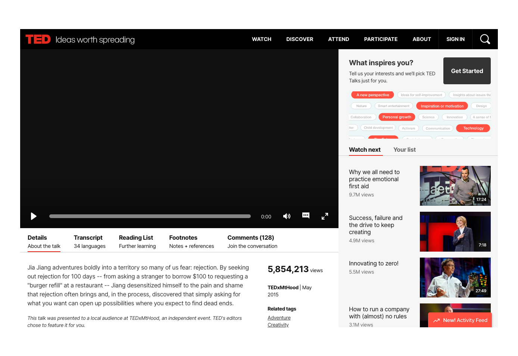The image size is (518, 356).
Task: Open 'Success, failure and the drive' talk
Action: pyautogui.click(x=376, y=225)
